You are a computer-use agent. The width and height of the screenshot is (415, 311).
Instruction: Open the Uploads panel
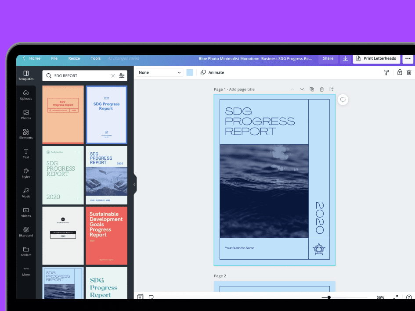[26, 95]
